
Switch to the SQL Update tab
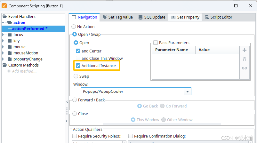pos(152,17)
